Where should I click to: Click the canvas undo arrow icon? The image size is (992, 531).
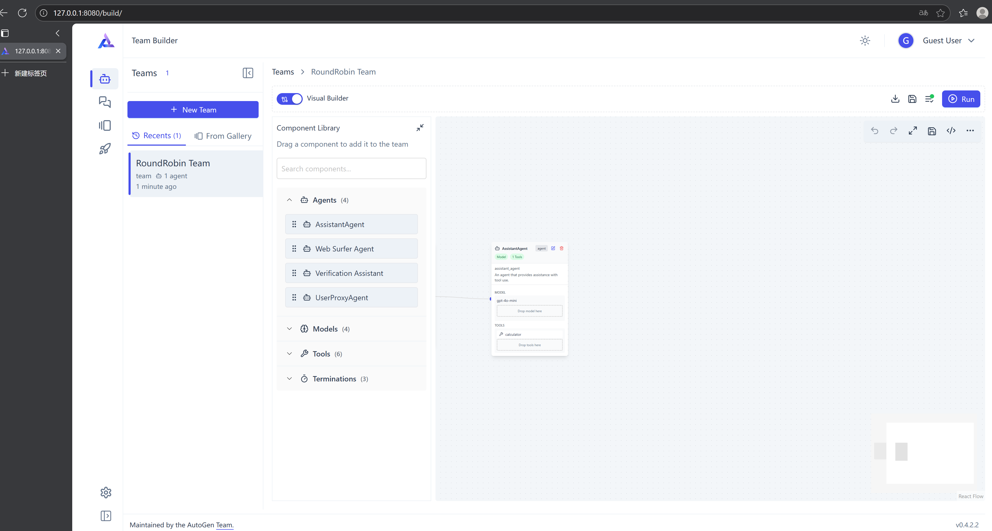tap(875, 131)
